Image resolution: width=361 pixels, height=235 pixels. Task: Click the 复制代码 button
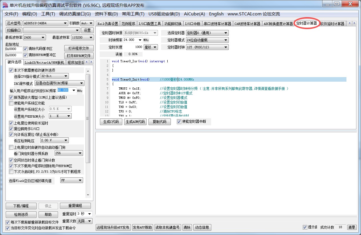(159, 122)
